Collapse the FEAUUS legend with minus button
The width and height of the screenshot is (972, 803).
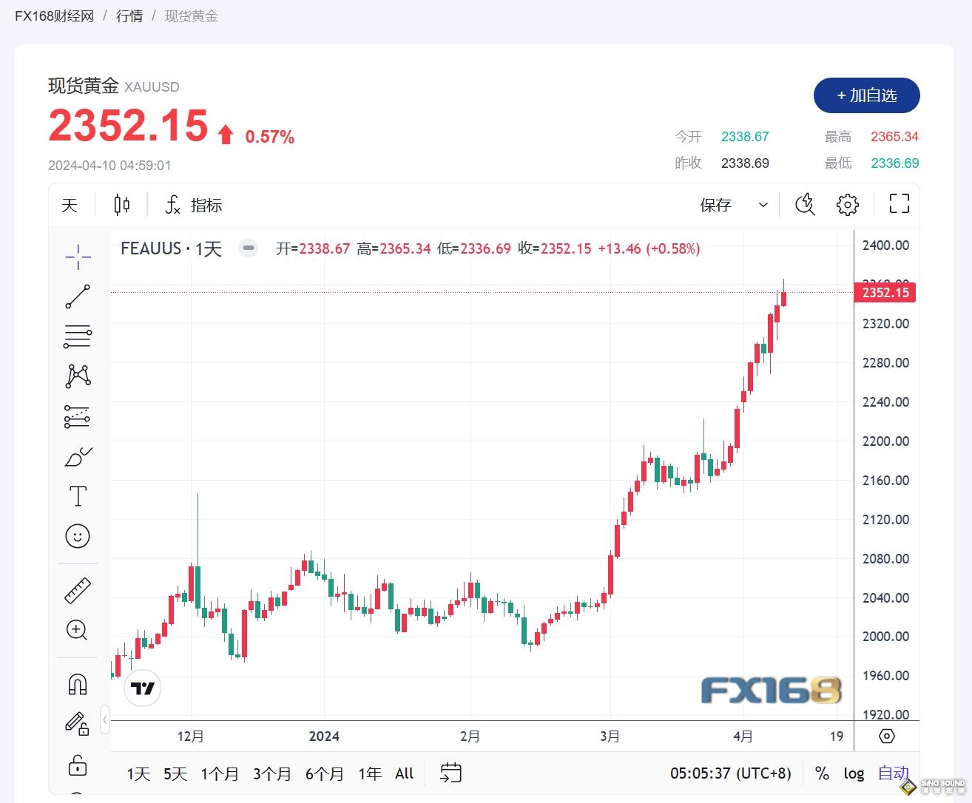pos(249,248)
